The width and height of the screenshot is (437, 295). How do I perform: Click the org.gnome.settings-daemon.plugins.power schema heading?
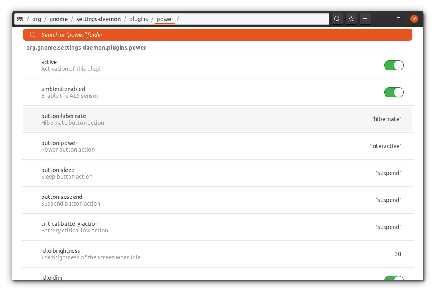pyautogui.click(x=87, y=48)
